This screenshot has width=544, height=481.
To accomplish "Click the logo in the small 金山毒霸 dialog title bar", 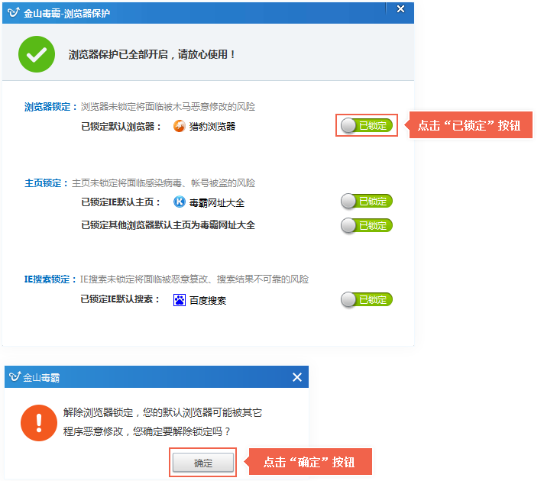I will click(x=15, y=377).
